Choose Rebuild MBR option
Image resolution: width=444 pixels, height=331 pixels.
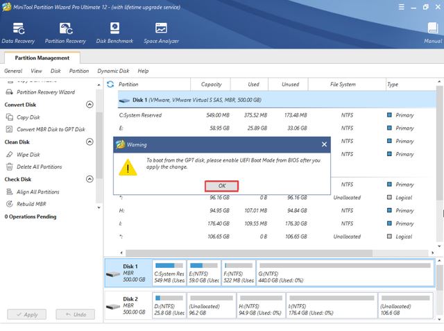pos(32,204)
